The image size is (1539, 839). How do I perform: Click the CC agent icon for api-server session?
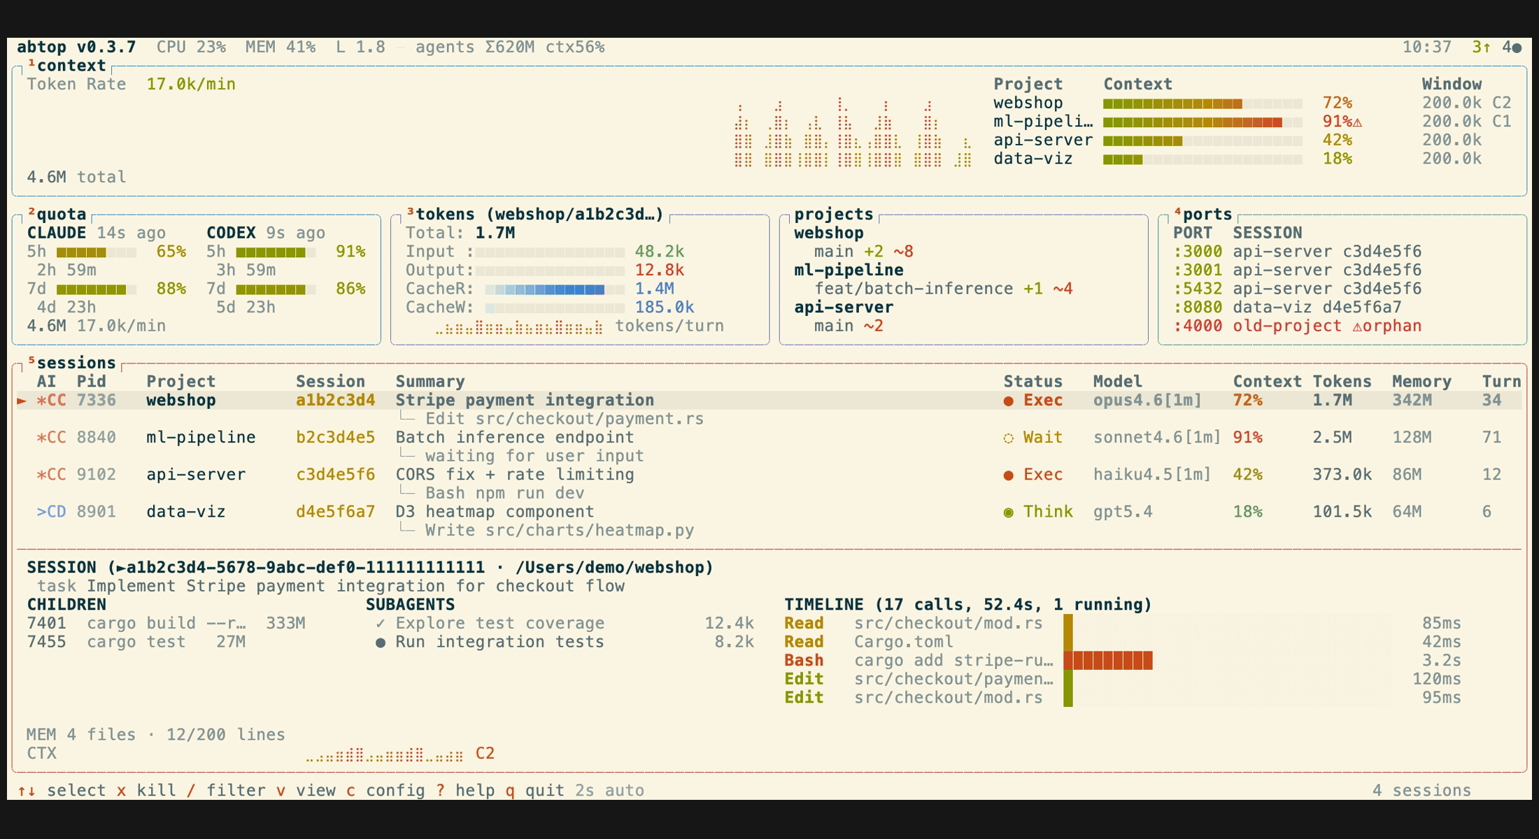pyautogui.click(x=51, y=475)
